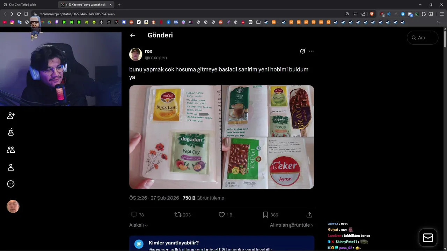Select the pasa_02 chat username
Screen dimensions: 447x251
tap(345, 248)
